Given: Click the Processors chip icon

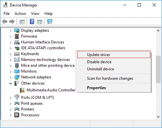Looking at the screenshot, I should [x=17, y=115].
